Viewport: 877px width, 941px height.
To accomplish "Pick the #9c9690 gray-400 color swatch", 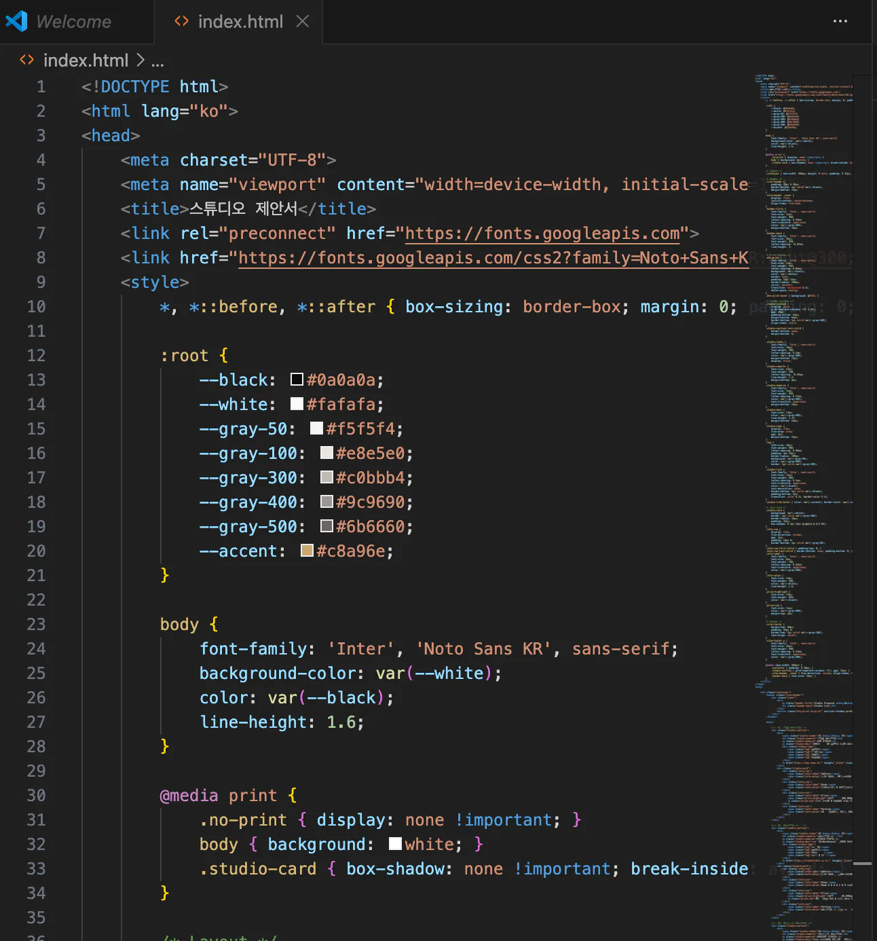I will (326, 502).
